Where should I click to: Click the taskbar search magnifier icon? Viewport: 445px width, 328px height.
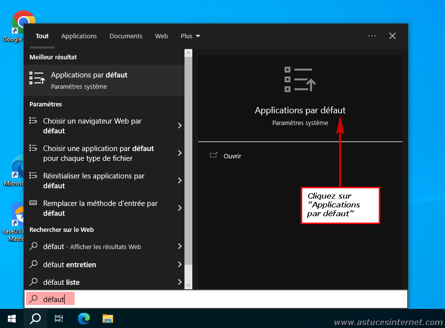click(x=35, y=319)
